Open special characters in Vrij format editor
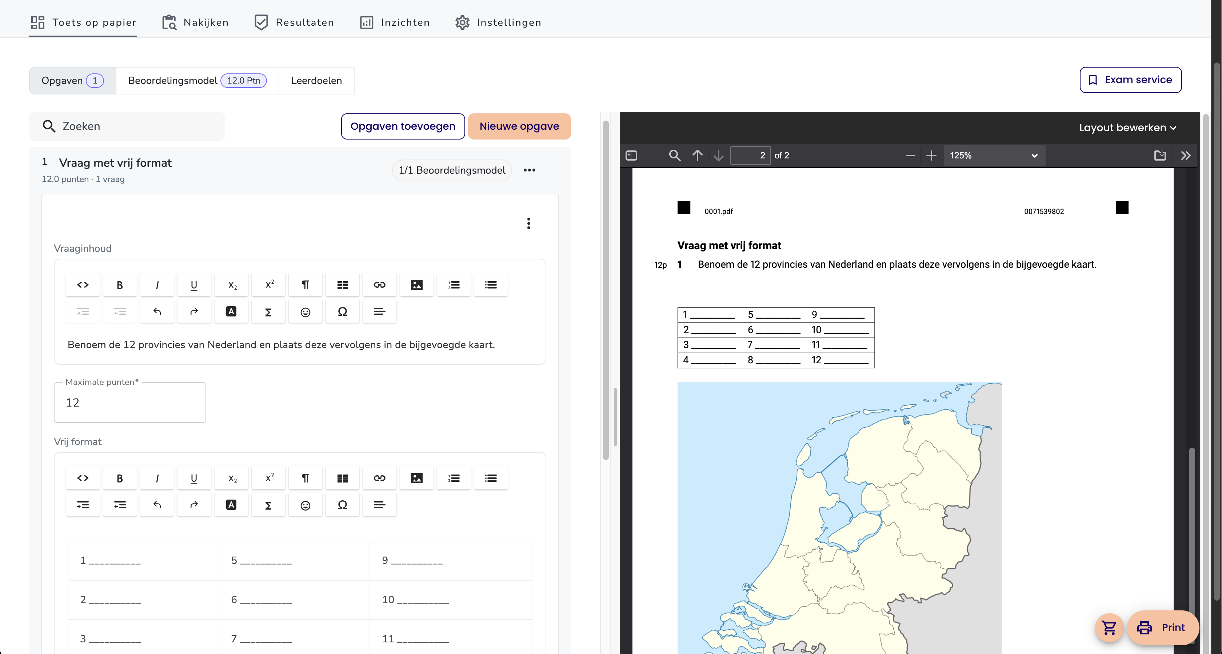Image resolution: width=1222 pixels, height=654 pixels. coord(343,505)
